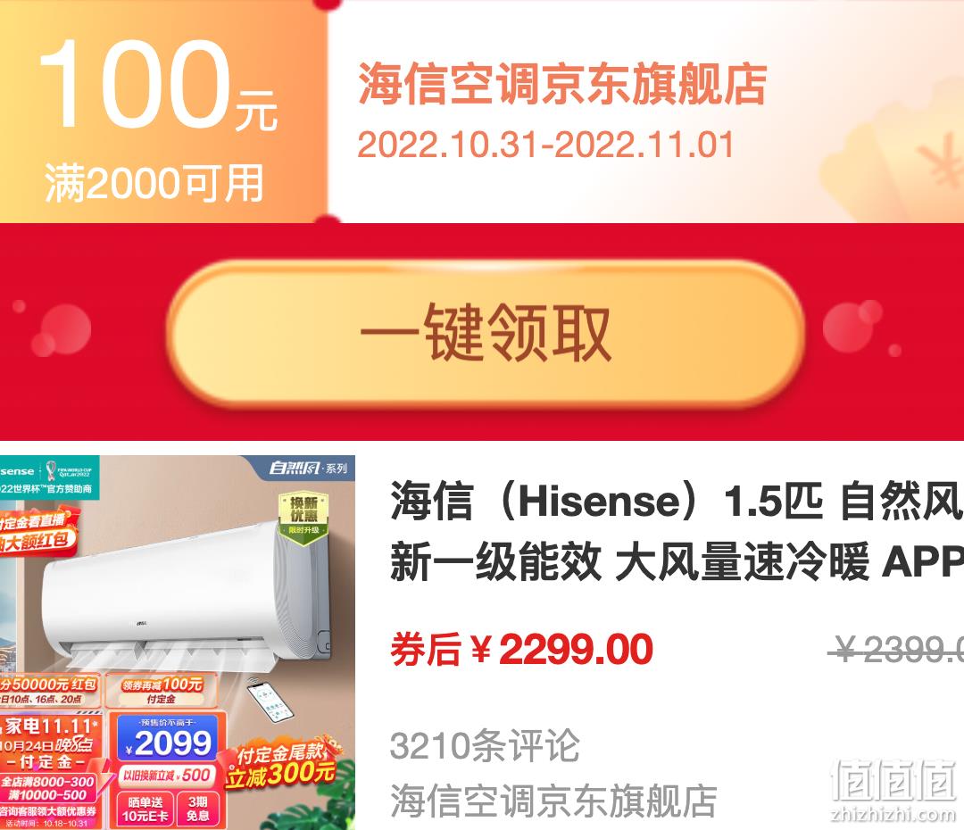The height and width of the screenshot is (830, 964).
Task: Open the Hisense air conditioner product thumbnail
Action: click(x=178, y=643)
